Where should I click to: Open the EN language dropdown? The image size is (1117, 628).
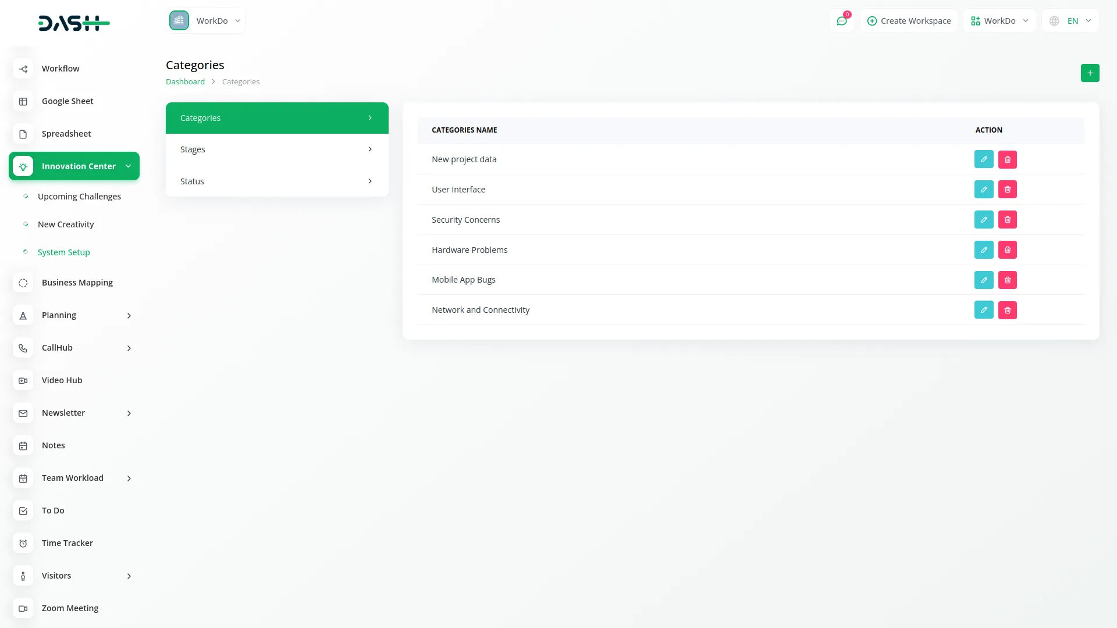pos(1071,21)
